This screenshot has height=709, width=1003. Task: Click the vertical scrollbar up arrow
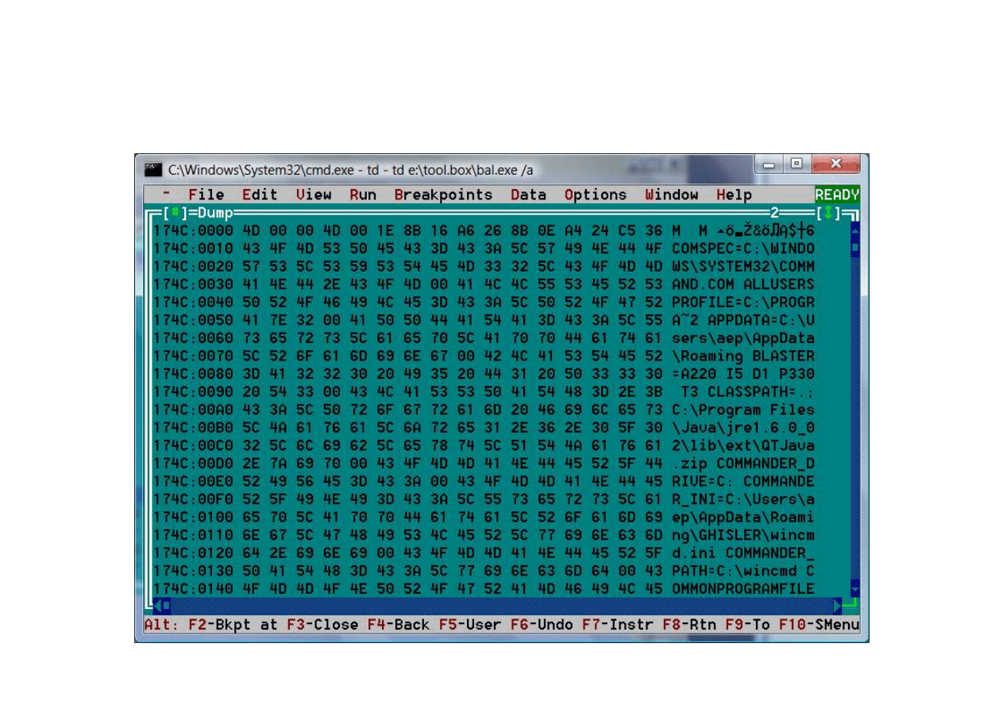click(854, 230)
